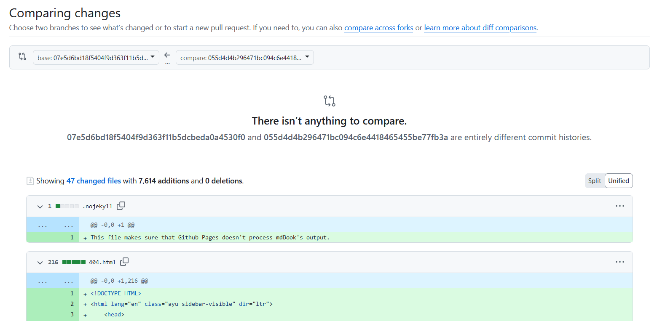Image resolution: width=657 pixels, height=321 pixels.
Task: Copy the .nojekyll file path
Action: coord(121,206)
